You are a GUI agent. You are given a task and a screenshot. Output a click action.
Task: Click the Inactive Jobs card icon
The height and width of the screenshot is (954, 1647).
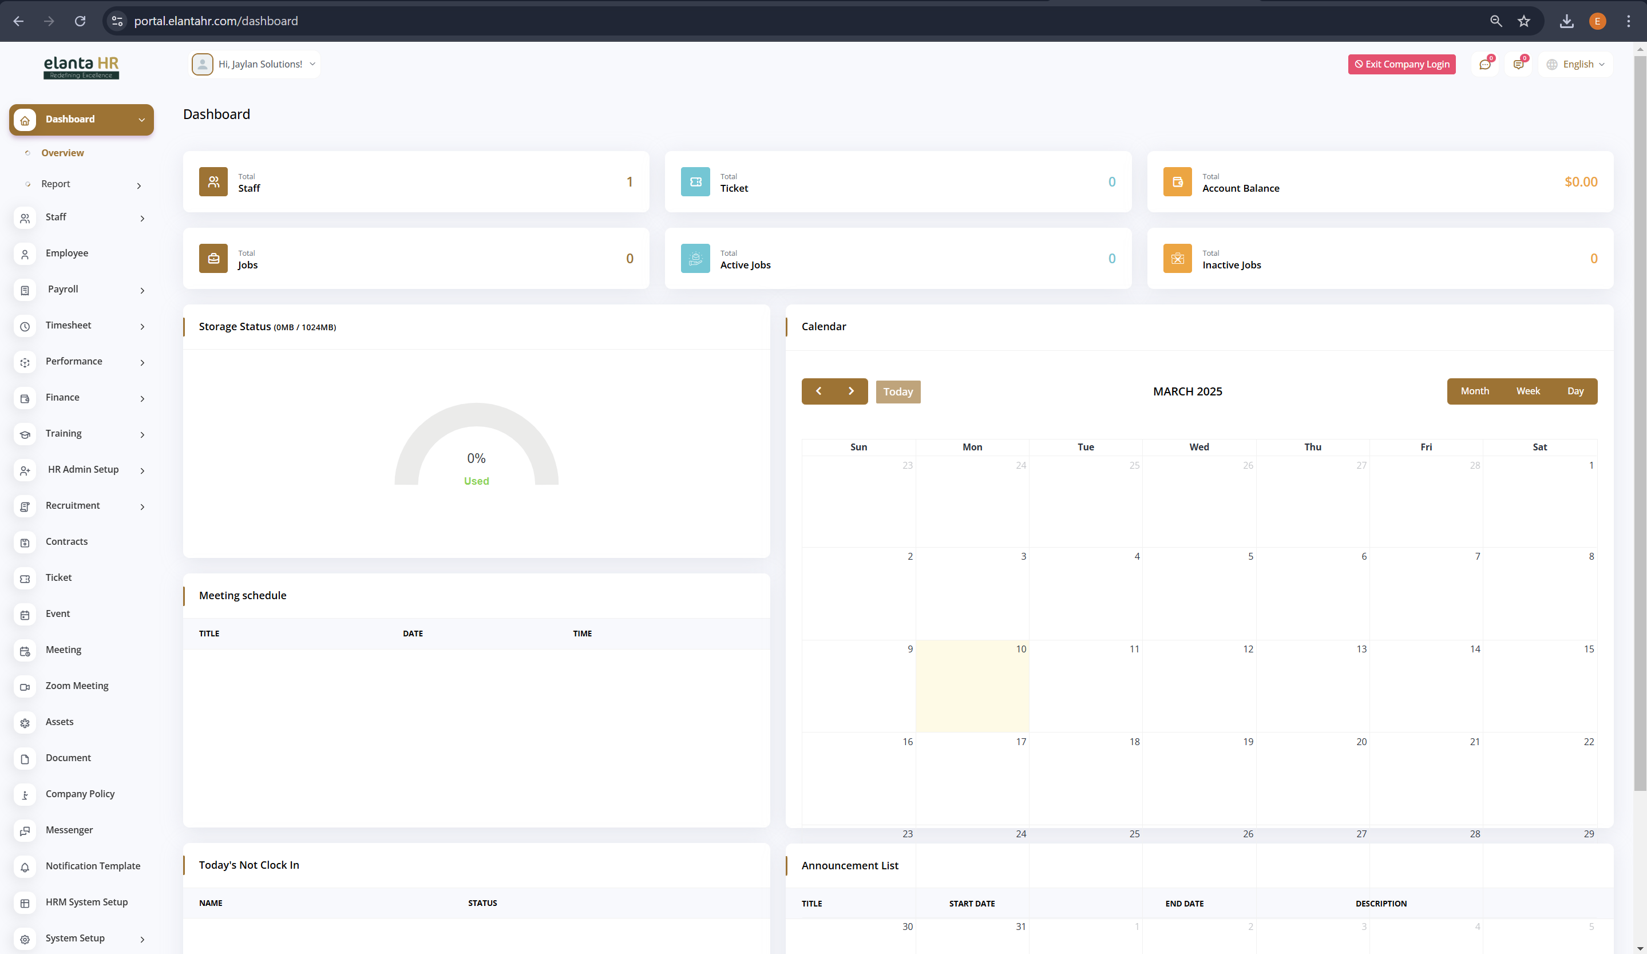coord(1177,258)
